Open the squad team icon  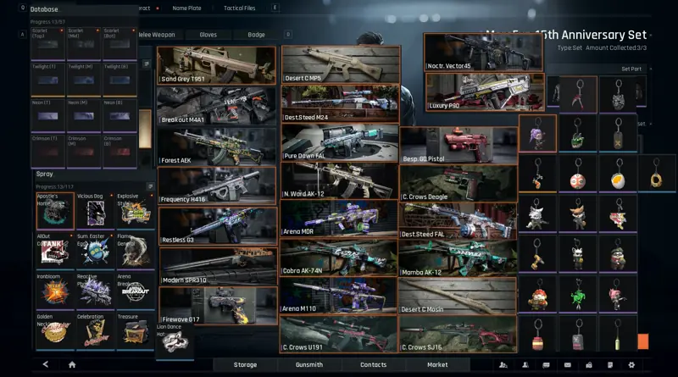[503, 365]
